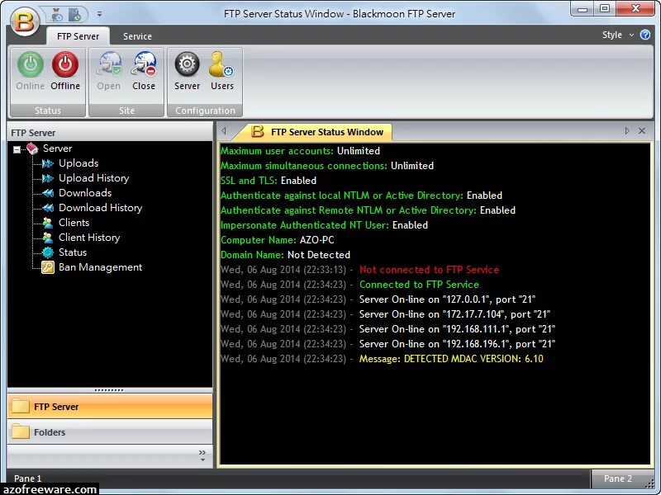Viewport: 661px width, 495px height.
Task: Click the Impersonate Authenticated NT User line
Action: coord(324,225)
